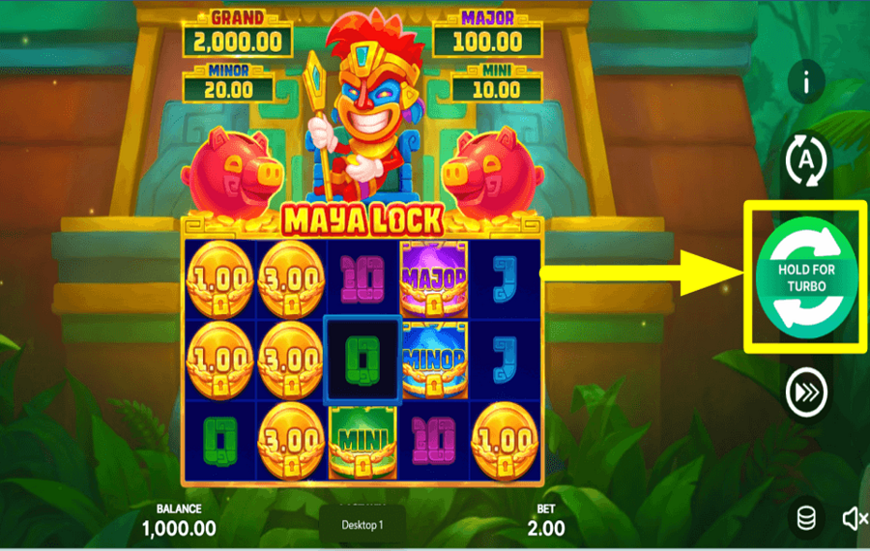Image resolution: width=870 pixels, height=551 pixels.
Task: Click the GRAND 2,000.00 jackpot display
Action: 238,34
